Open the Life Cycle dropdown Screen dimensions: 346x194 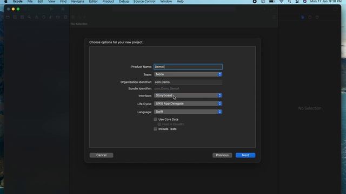click(x=188, y=103)
